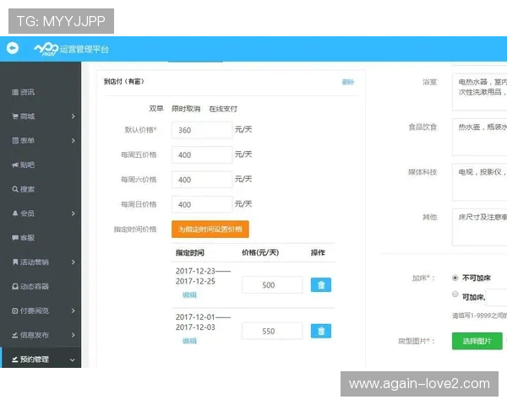The height and width of the screenshot is (405, 507).
Task: Select the 可加床 radio button
Action: tap(455, 294)
